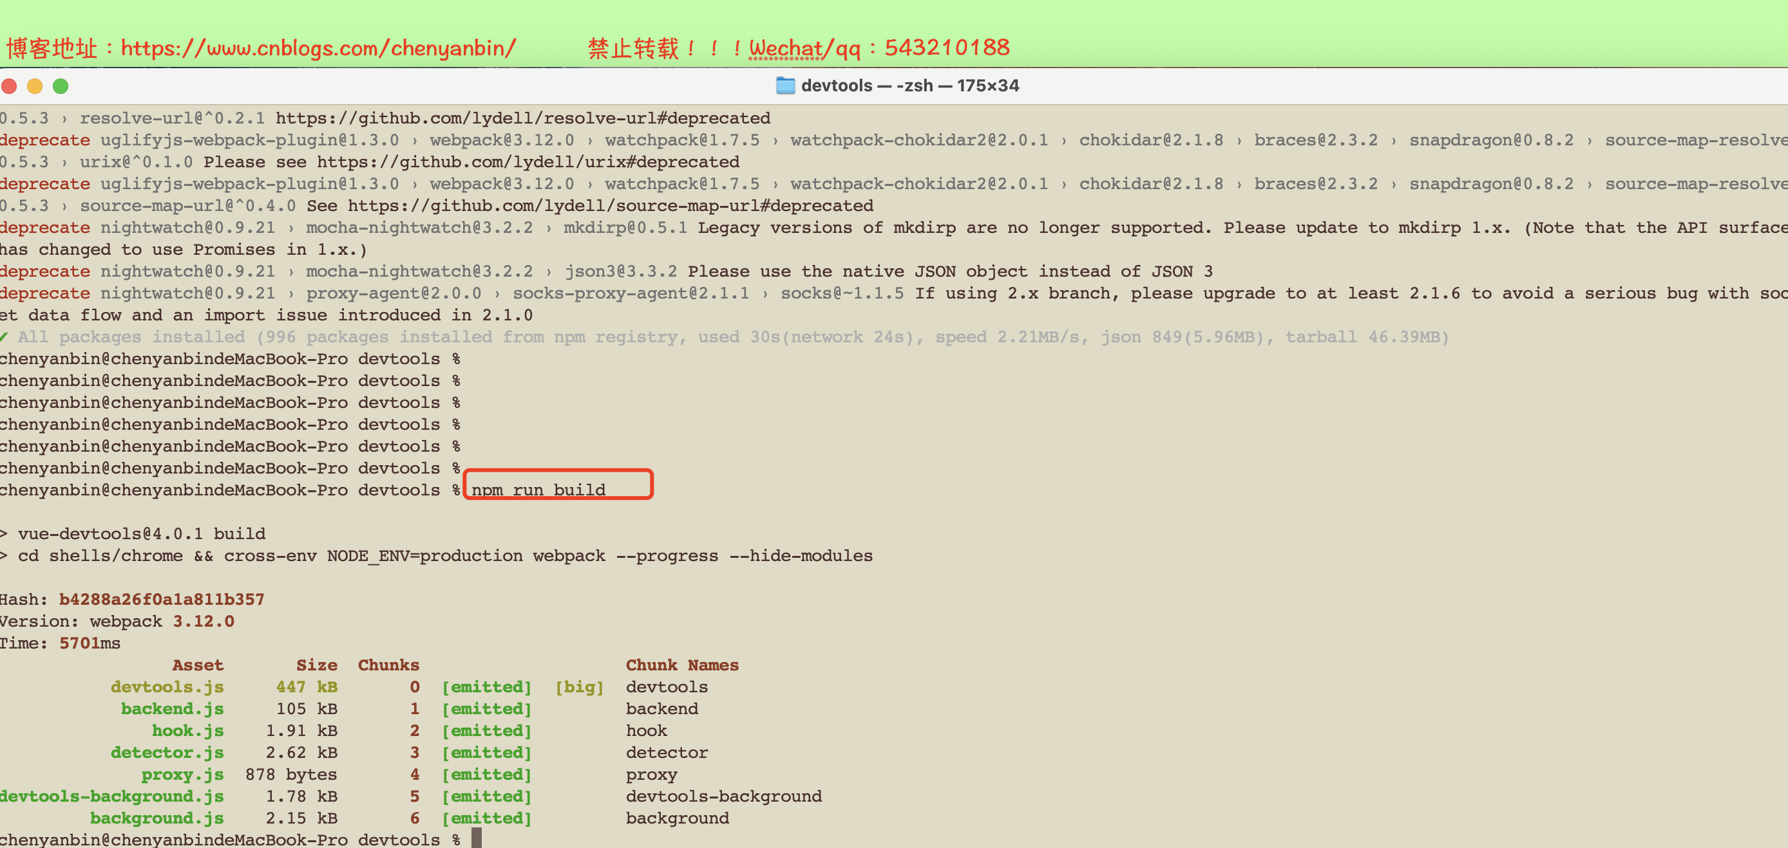Click the devtools-background.js asset name

pos(111,795)
